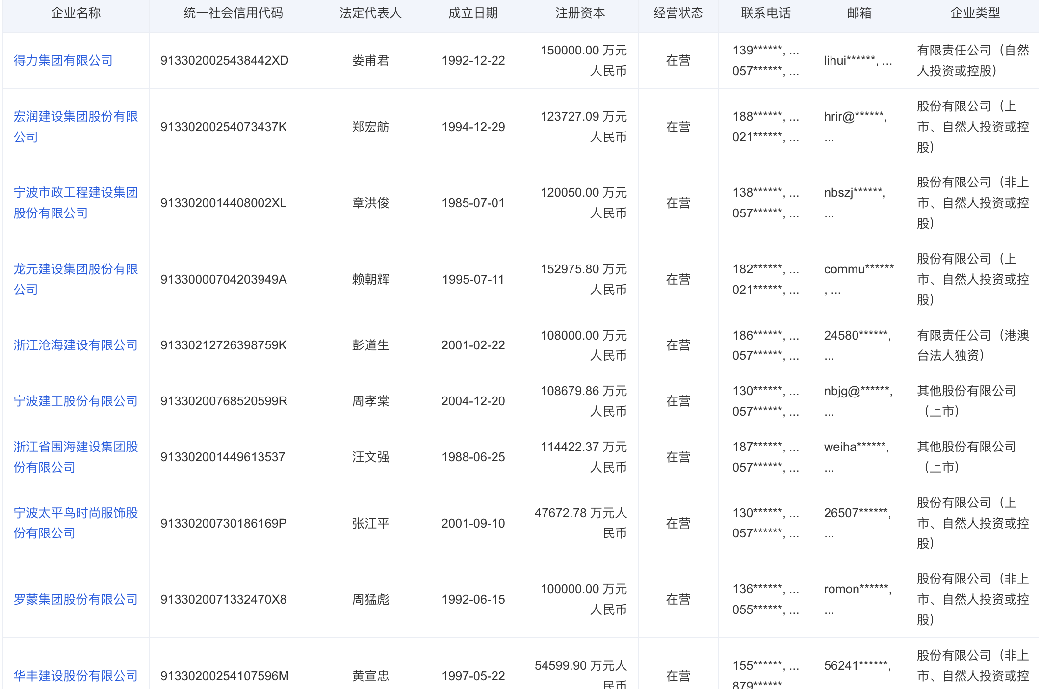Click legal representative 汪文强

[371, 457]
